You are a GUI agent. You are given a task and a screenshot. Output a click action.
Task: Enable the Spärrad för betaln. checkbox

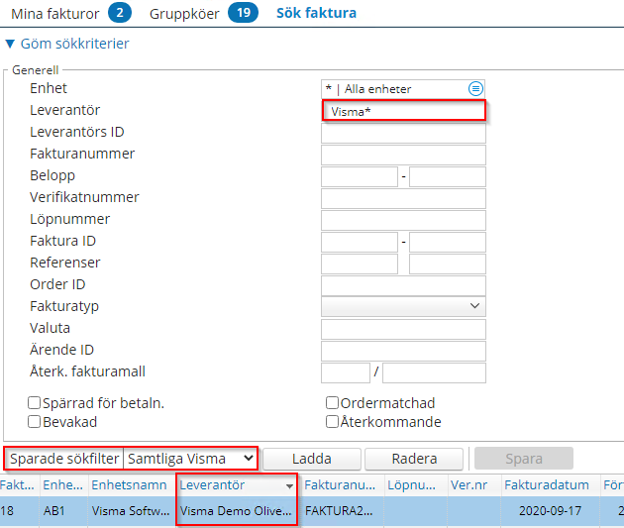[35, 403]
